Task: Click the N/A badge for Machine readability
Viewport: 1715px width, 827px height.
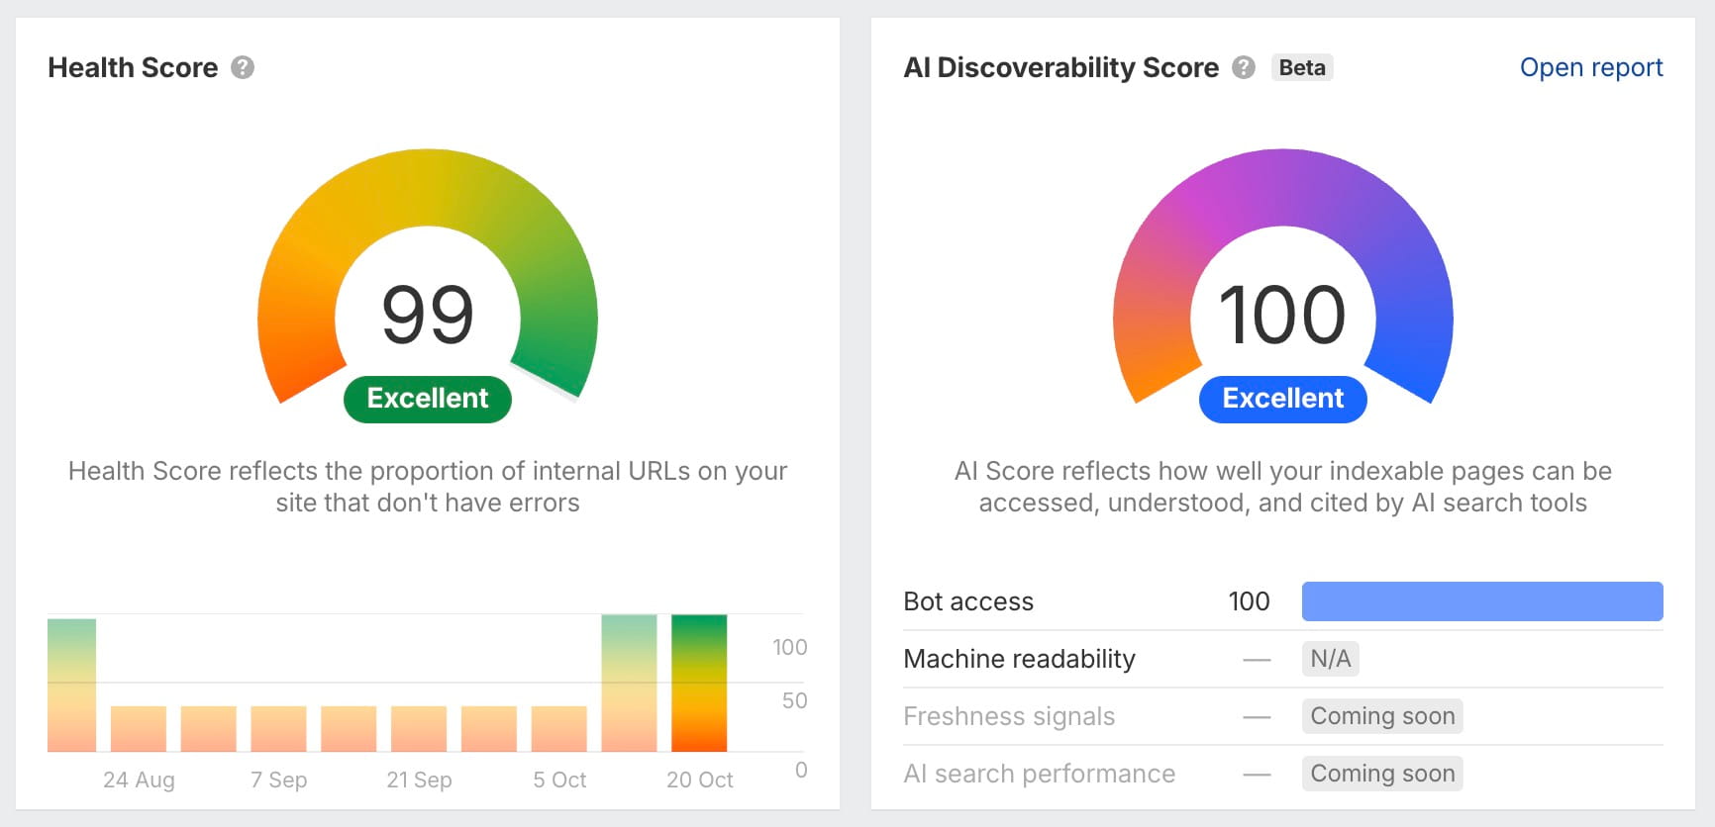Action: point(1330,659)
